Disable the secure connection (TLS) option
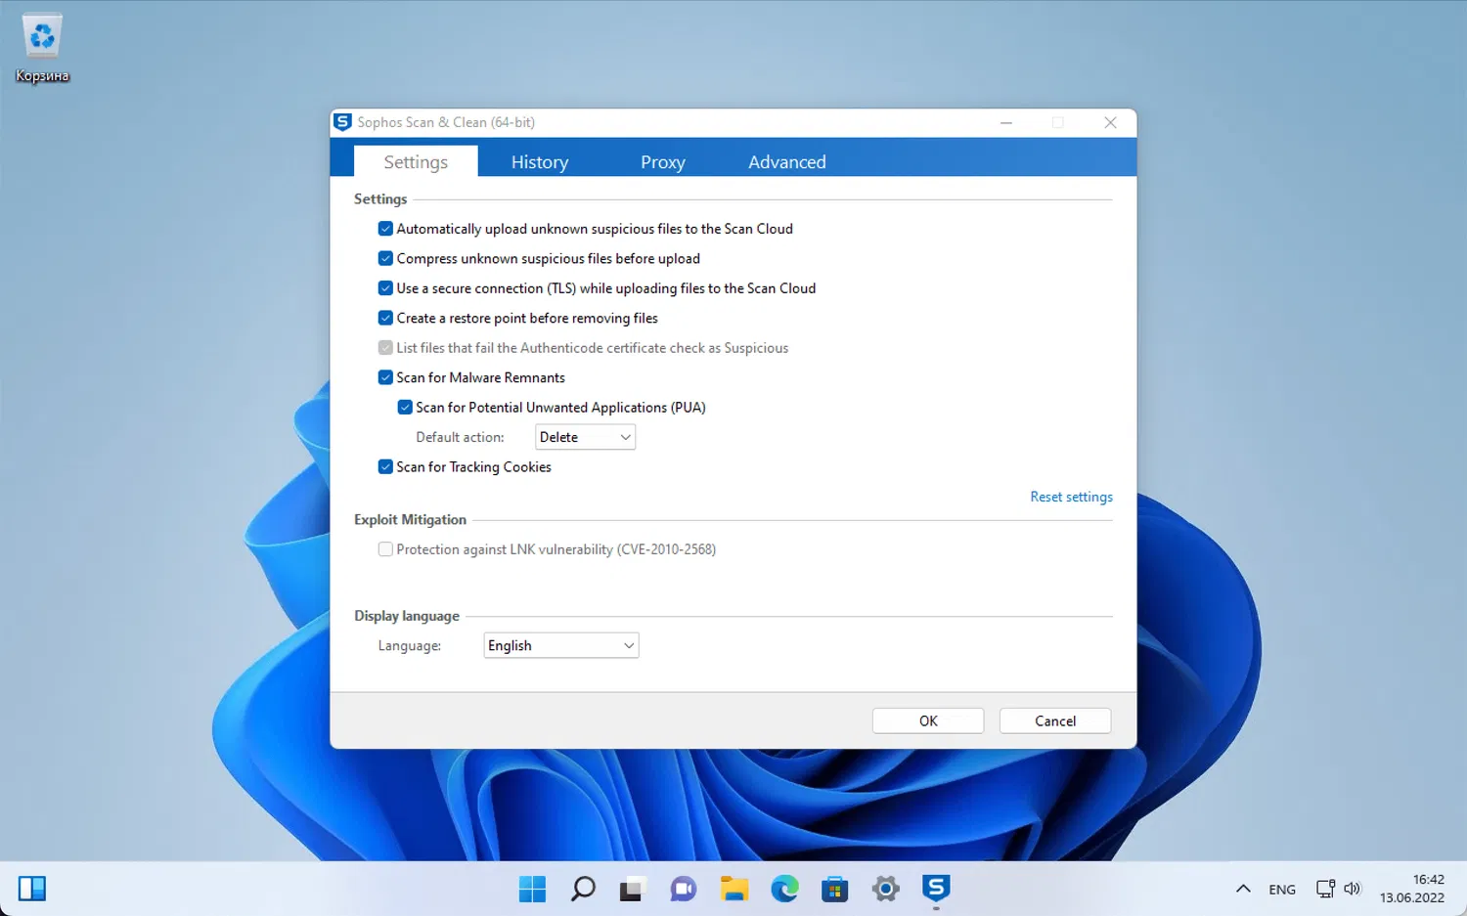1467x916 pixels. (x=385, y=288)
